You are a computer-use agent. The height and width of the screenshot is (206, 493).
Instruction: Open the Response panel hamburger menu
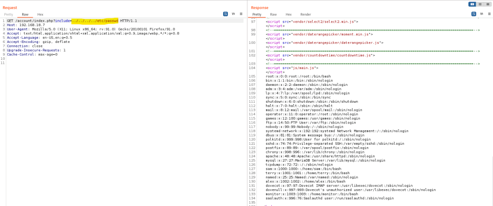486,14
